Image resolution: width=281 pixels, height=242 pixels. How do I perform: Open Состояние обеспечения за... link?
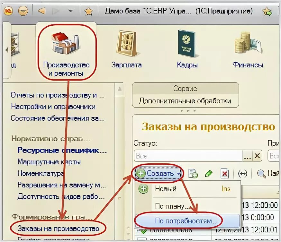coord(58,118)
